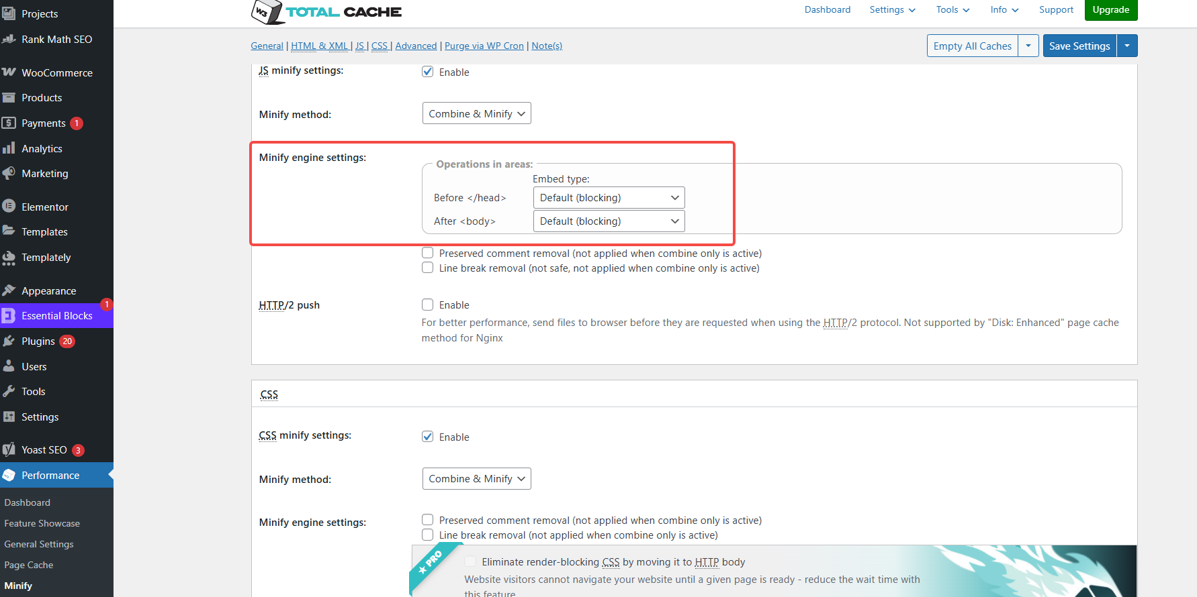This screenshot has width=1197, height=597.
Task: Open the Projects sidebar icon
Action: point(9,13)
